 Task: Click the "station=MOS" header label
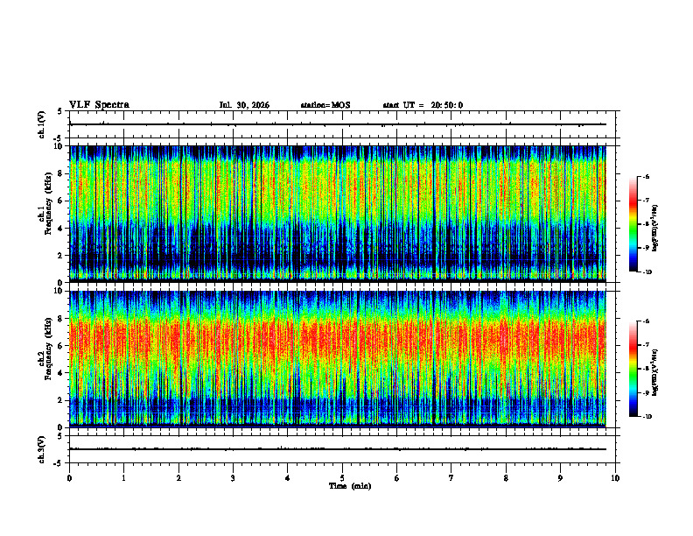[x=325, y=105]
